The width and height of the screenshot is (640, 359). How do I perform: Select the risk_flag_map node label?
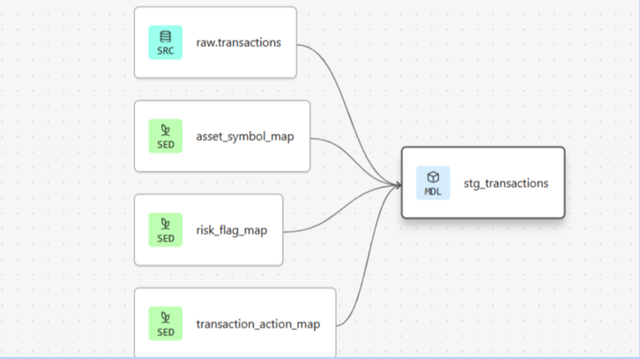click(x=231, y=230)
